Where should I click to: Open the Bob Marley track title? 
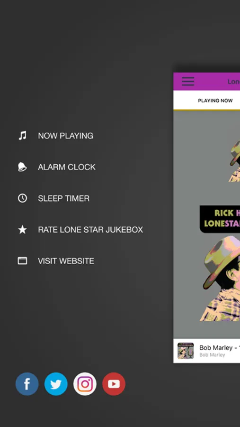220,347
